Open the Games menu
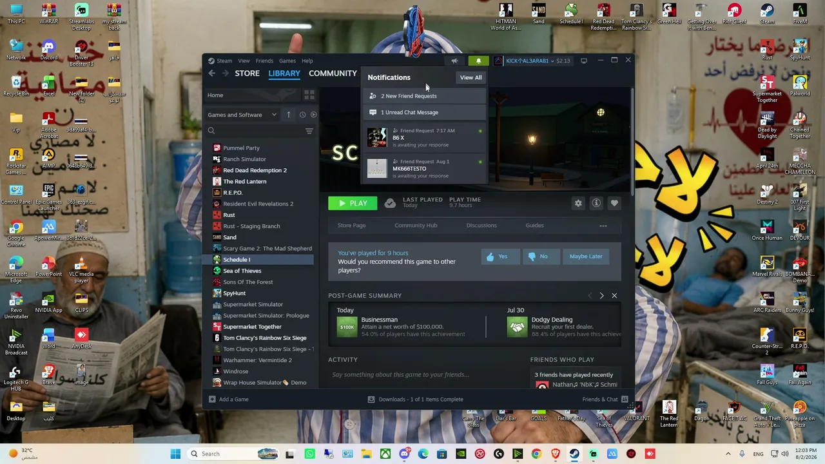825x464 pixels. pyautogui.click(x=287, y=61)
